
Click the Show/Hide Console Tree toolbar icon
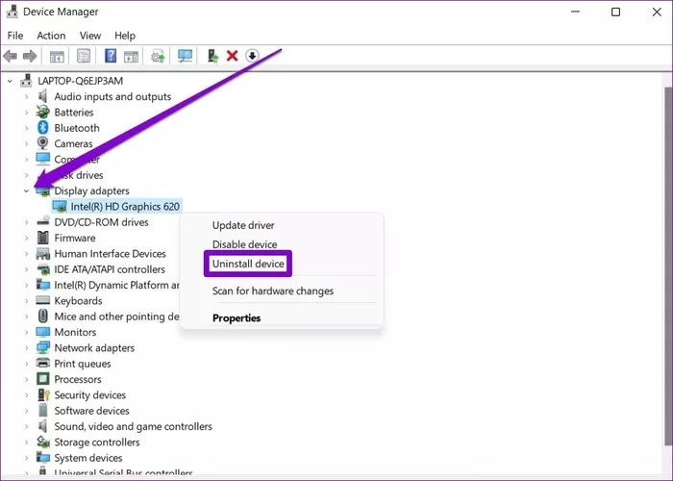57,56
